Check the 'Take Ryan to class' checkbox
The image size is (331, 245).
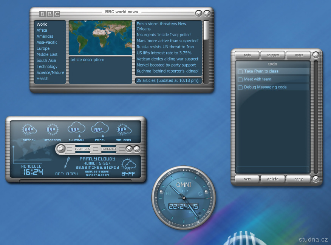[x=240, y=71]
